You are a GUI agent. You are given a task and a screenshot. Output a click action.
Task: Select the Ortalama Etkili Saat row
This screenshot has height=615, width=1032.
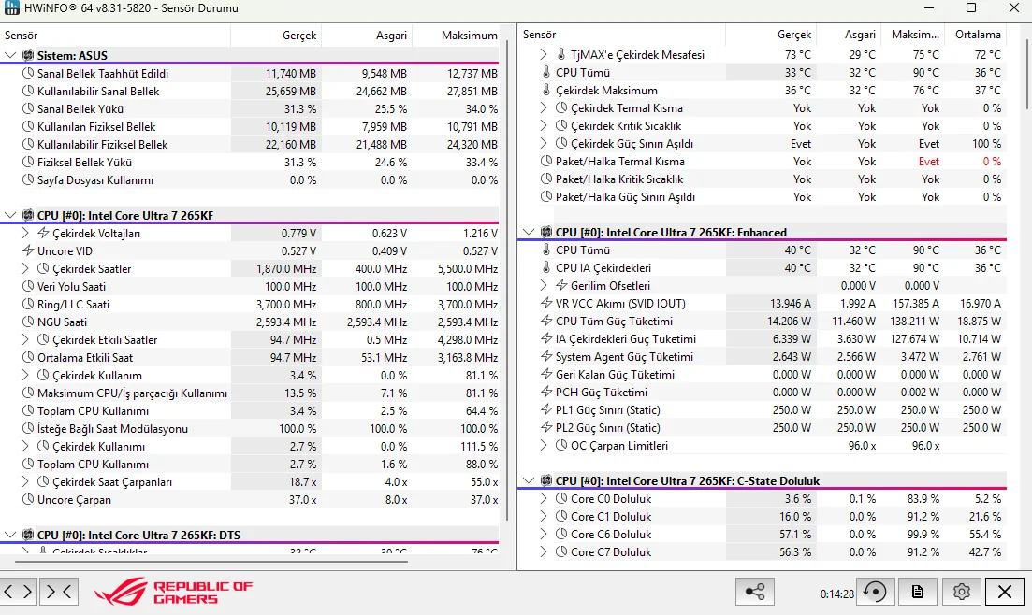(x=250, y=357)
